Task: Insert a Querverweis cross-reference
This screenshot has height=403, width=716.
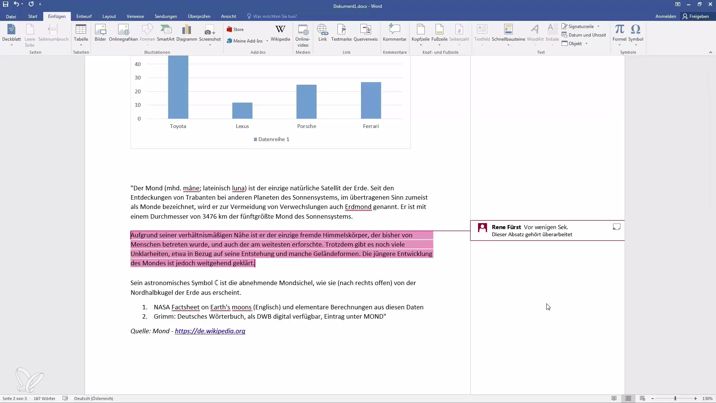Action: pos(365,33)
